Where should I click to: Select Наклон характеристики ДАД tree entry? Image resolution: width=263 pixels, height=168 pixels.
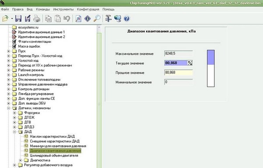pos(52,136)
